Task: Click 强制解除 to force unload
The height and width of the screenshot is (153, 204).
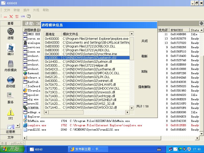Action: (144, 87)
